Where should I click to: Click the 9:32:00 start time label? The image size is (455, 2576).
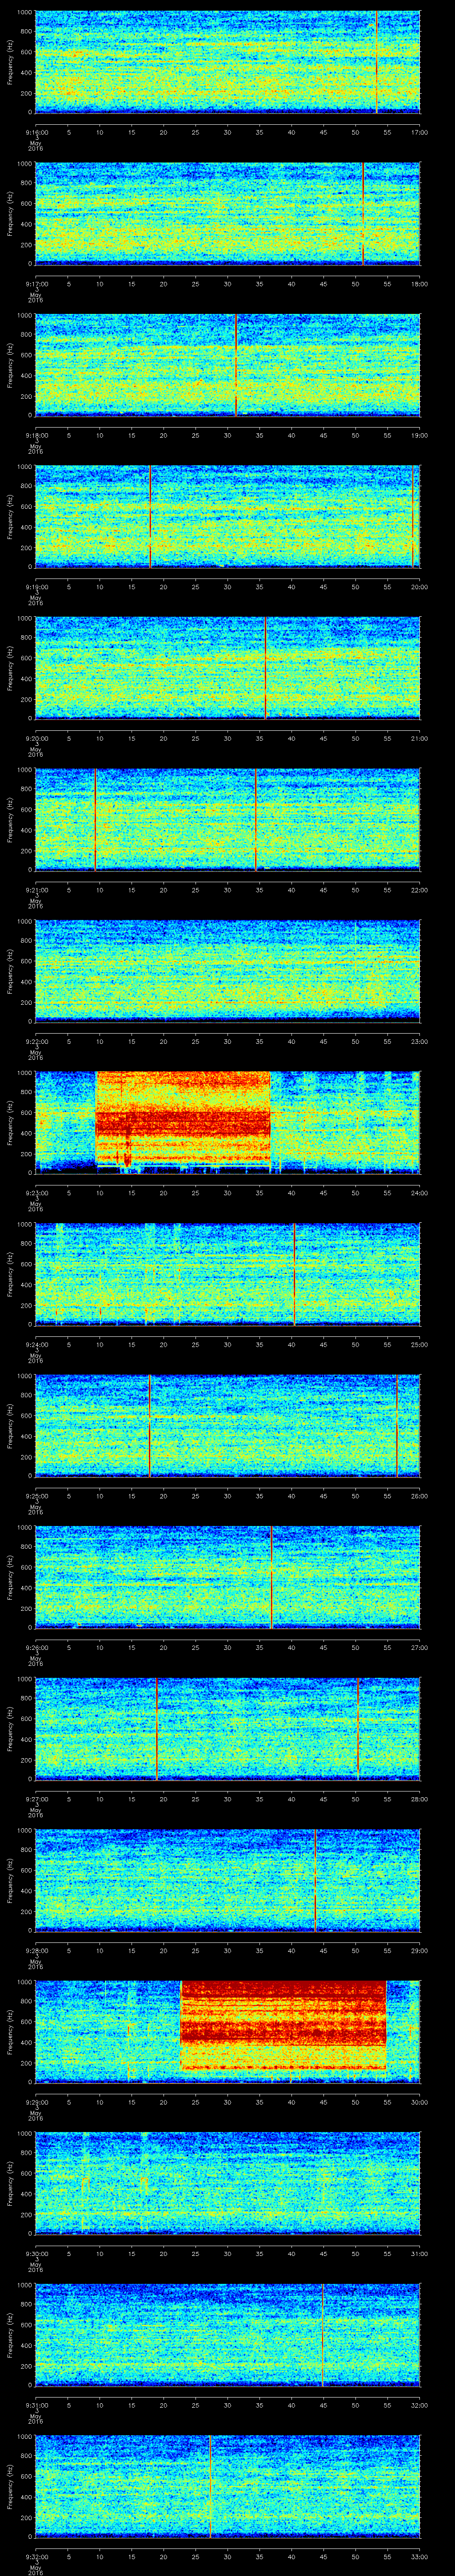pyautogui.click(x=36, y=2556)
